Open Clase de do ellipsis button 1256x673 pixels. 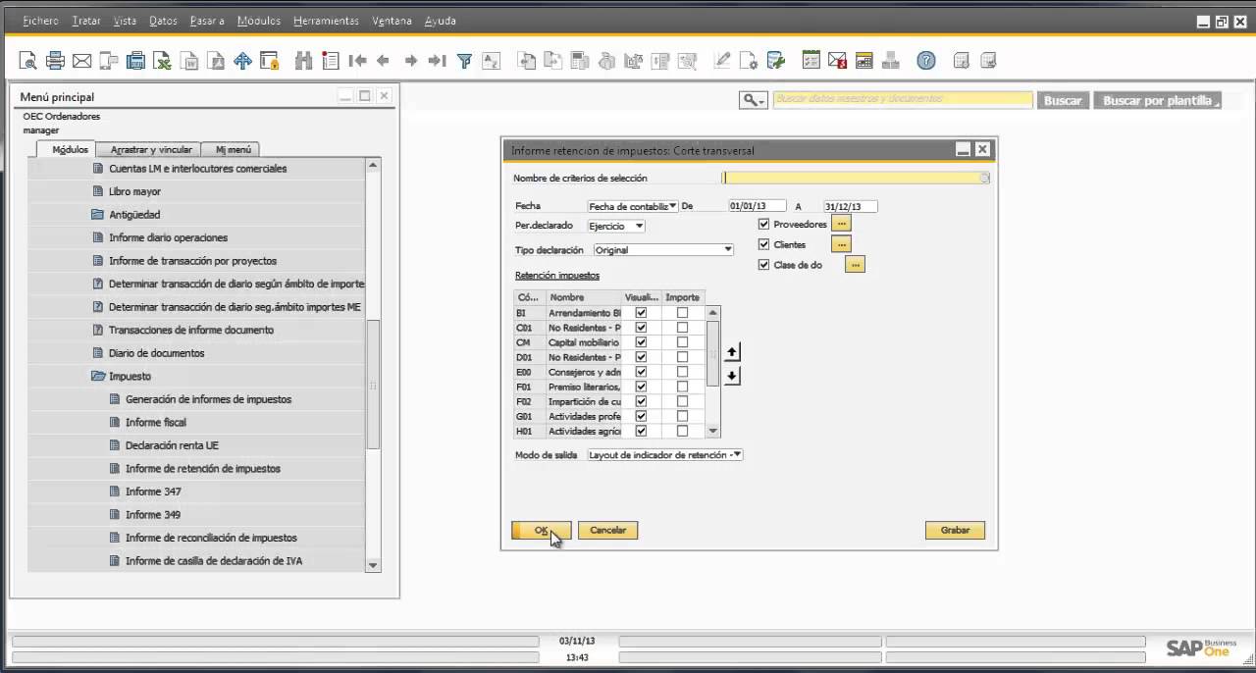pos(855,265)
